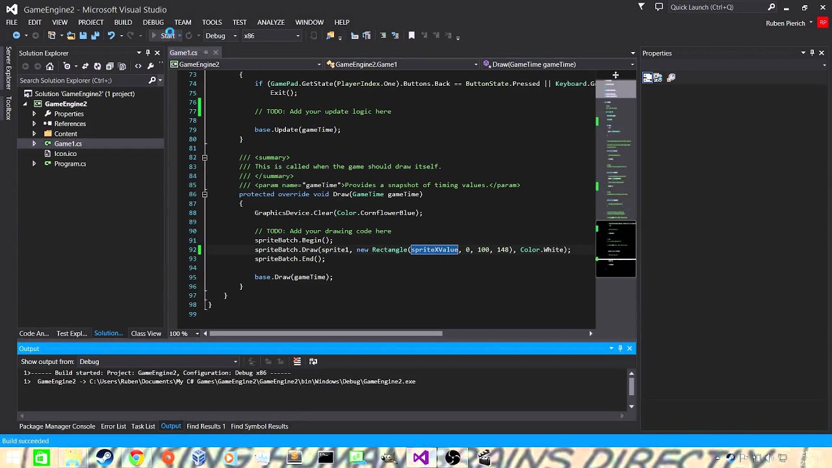Click the Start debugging button
832x468 pixels.
[164, 36]
